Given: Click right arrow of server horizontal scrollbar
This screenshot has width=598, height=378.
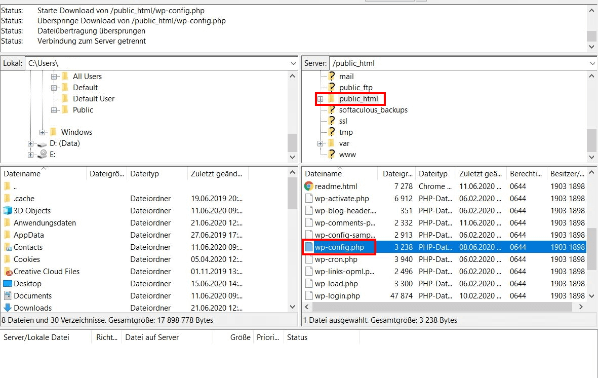Looking at the screenshot, I should 580,307.
